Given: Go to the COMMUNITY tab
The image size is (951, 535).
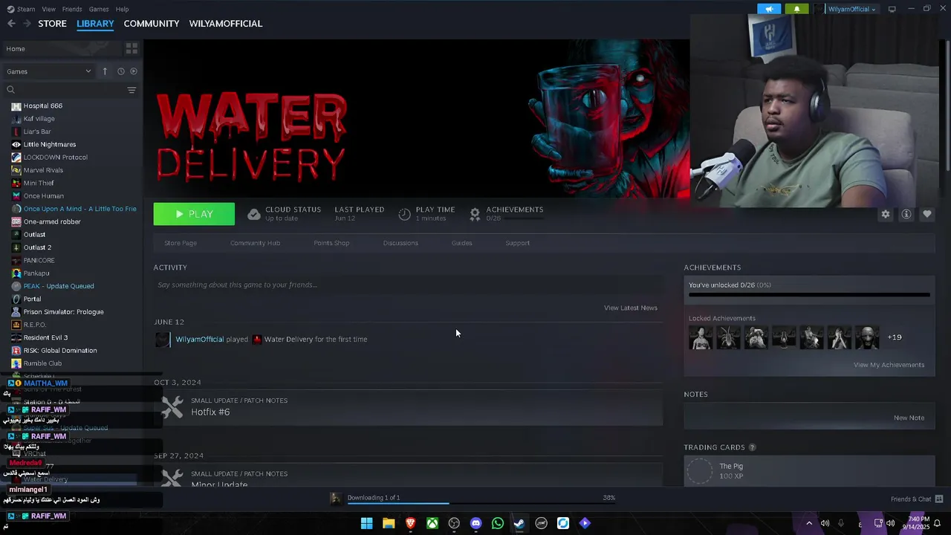Looking at the screenshot, I should [x=152, y=24].
